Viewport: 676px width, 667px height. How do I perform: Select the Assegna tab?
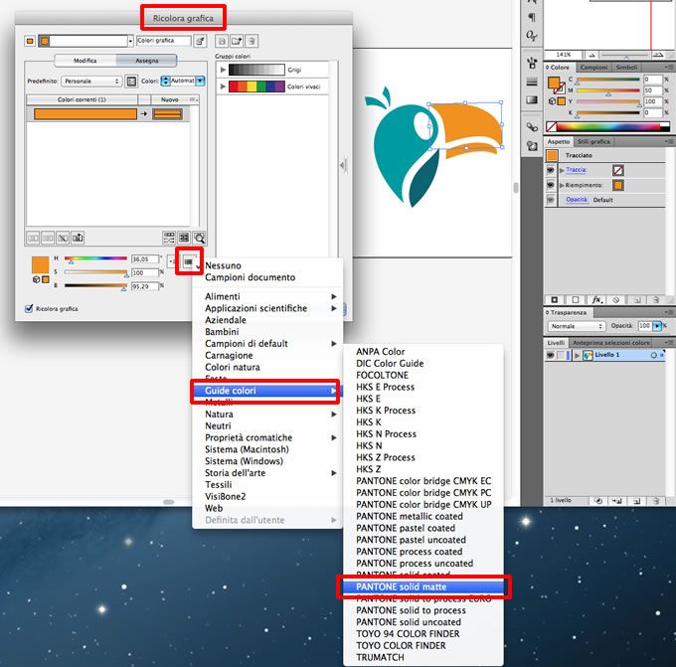coord(146,61)
